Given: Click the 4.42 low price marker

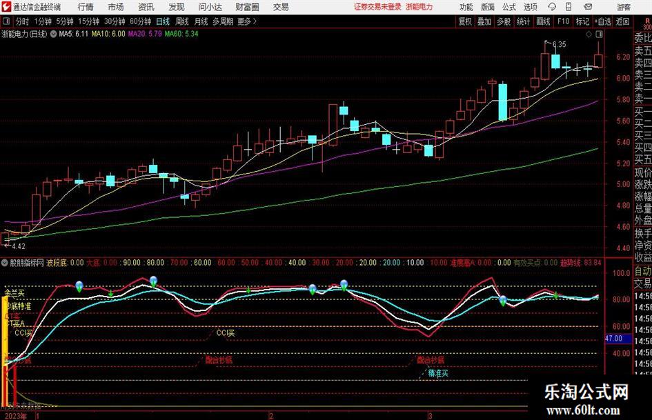Looking at the screenshot, I should (19, 246).
